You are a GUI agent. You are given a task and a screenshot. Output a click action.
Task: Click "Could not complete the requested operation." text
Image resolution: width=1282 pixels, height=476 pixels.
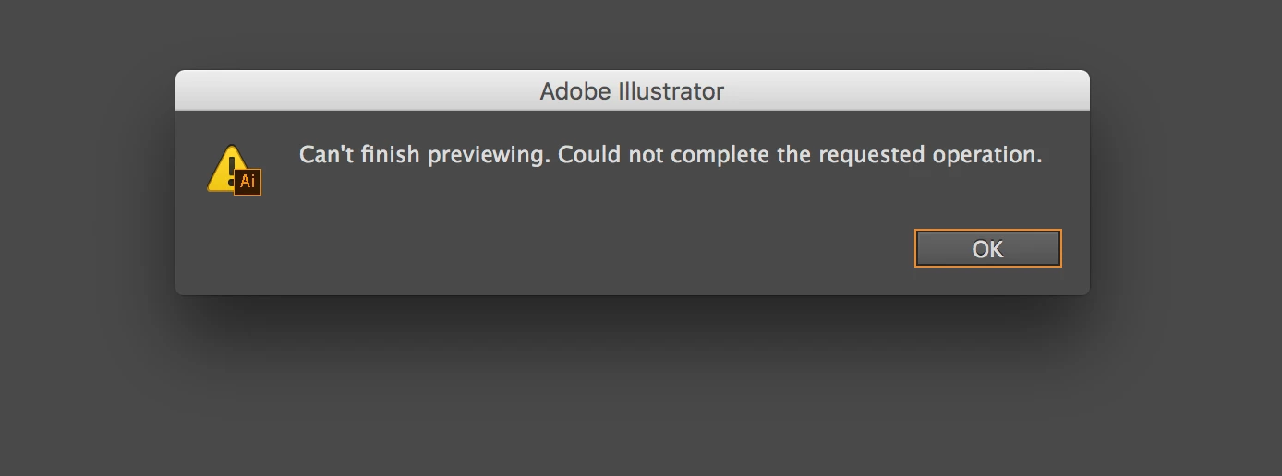[x=800, y=155]
